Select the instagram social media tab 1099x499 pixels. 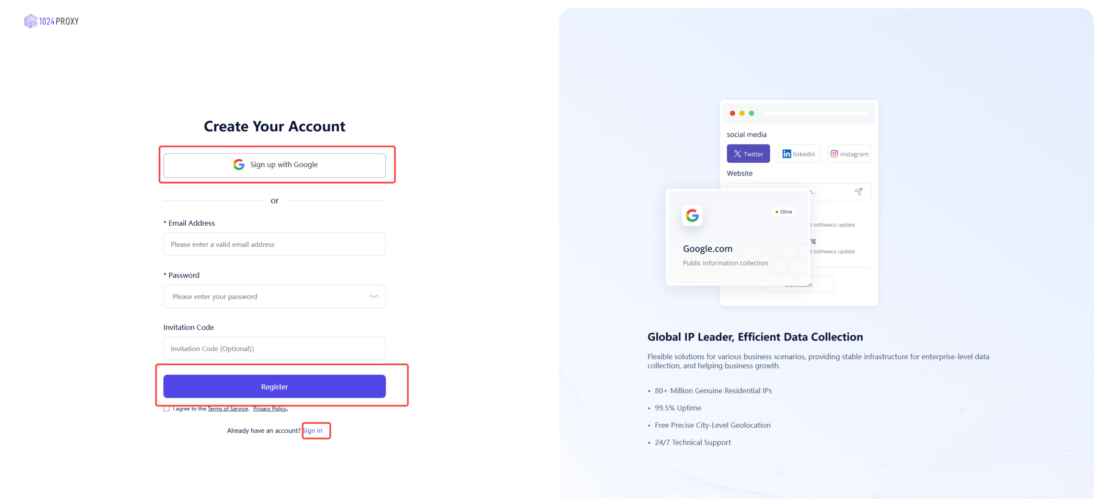pos(849,154)
